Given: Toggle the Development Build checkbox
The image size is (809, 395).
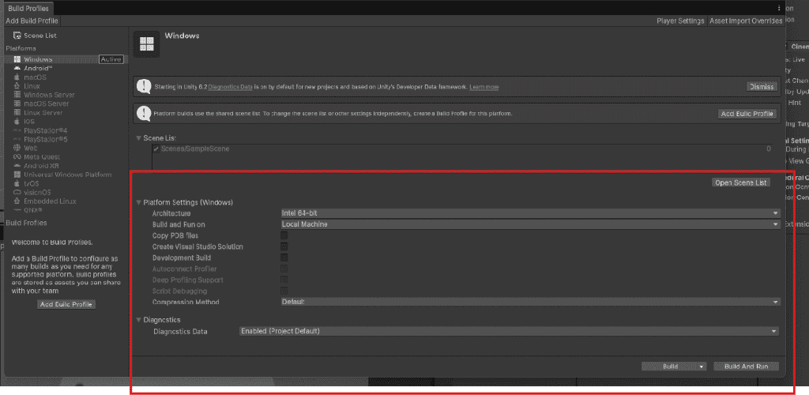Looking at the screenshot, I should [x=284, y=258].
